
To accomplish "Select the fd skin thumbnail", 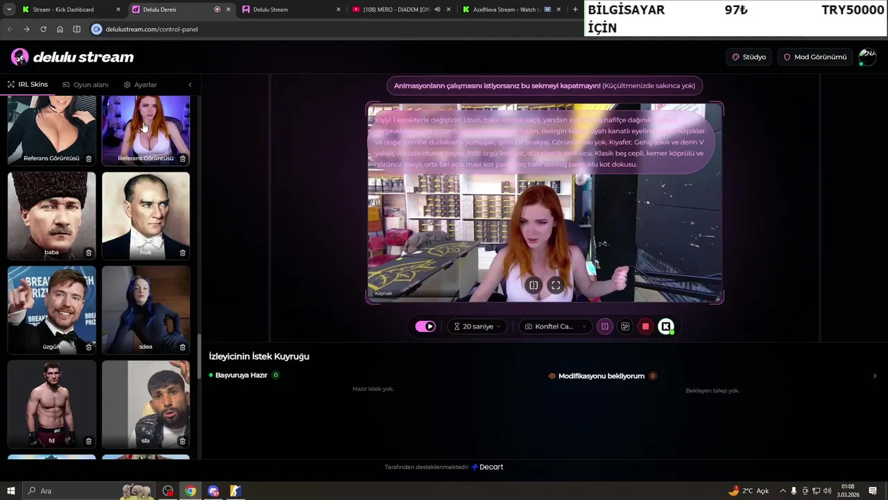I will point(52,403).
